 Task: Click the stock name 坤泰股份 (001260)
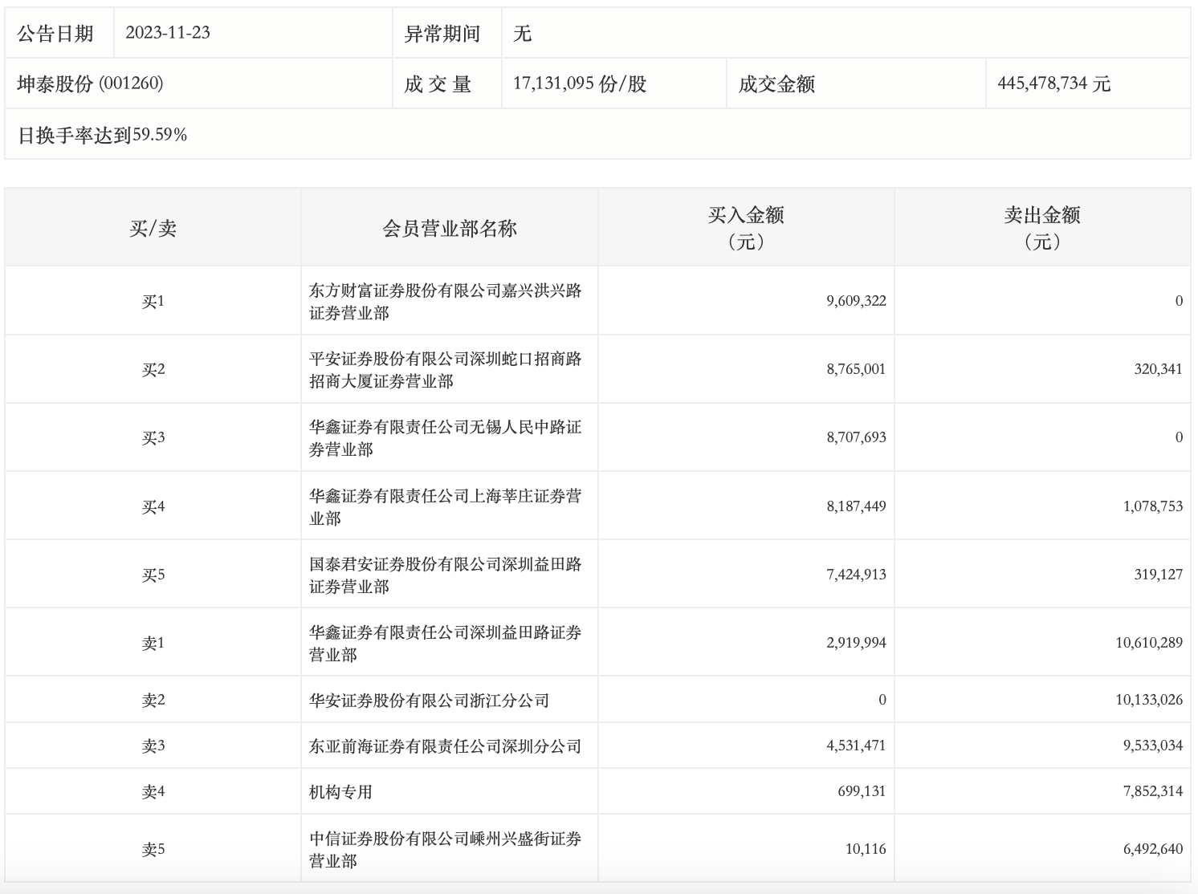point(90,83)
